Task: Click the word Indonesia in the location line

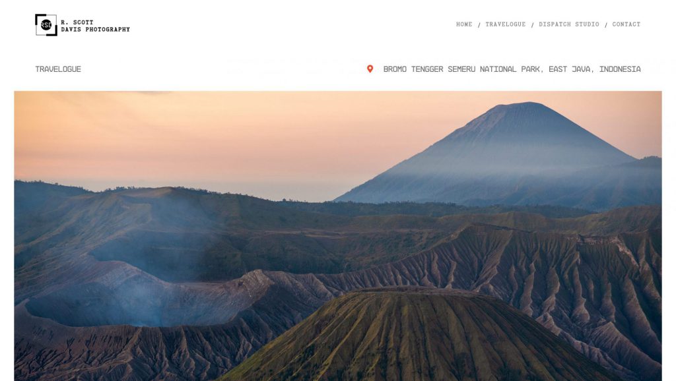Action: coord(620,69)
